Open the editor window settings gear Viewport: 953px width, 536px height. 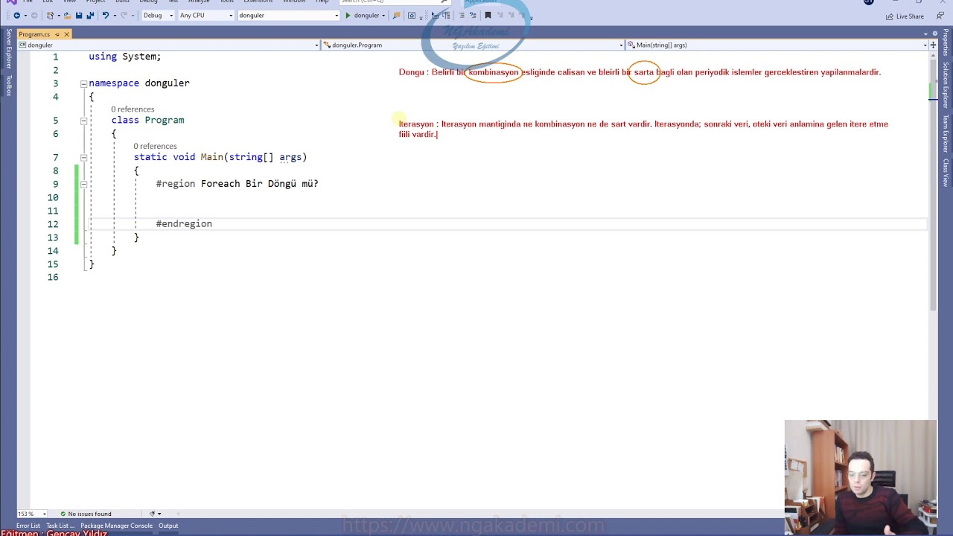936,34
